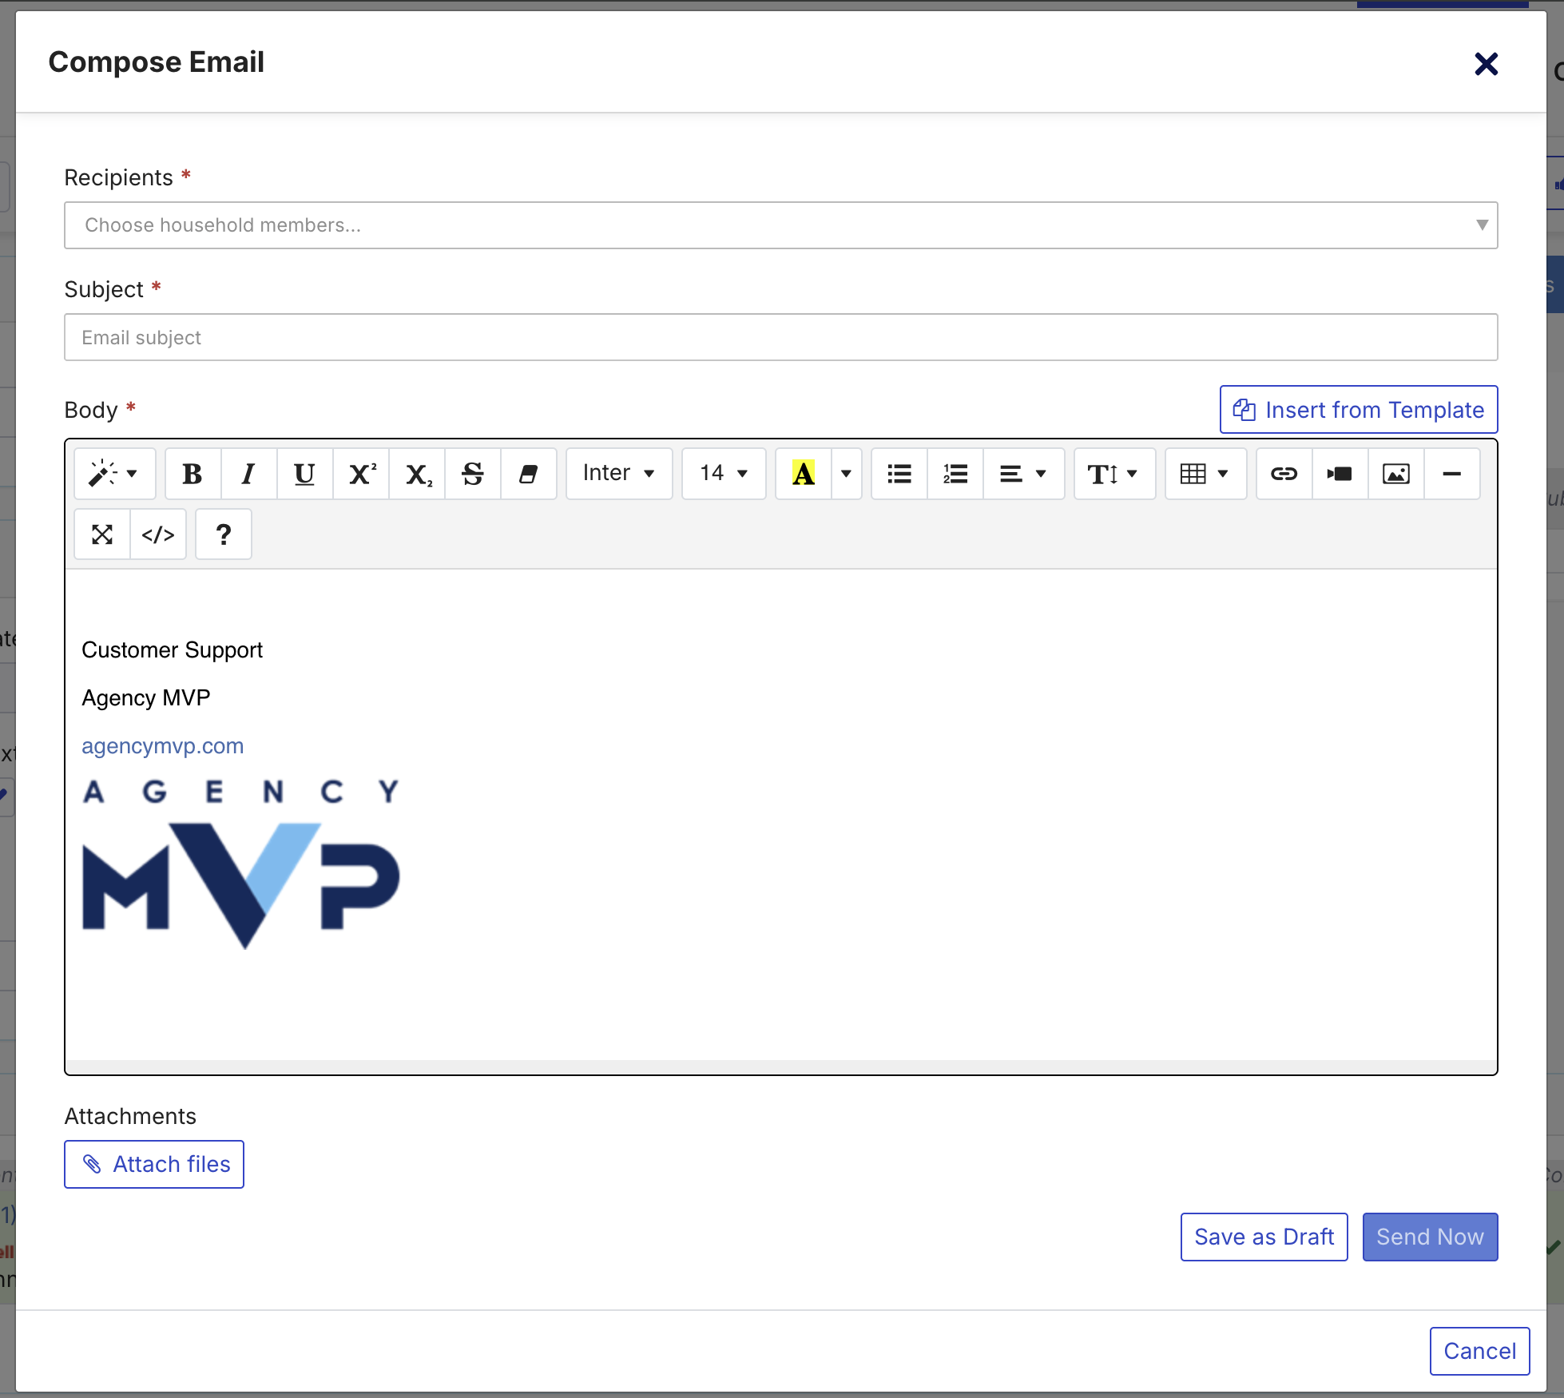Click the Email subject input field
The width and height of the screenshot is (1564, 1398).
(x=781, y=337)
